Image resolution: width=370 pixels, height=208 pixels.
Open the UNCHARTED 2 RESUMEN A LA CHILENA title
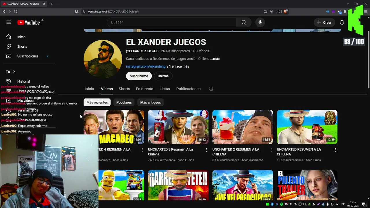coord(236,152)
